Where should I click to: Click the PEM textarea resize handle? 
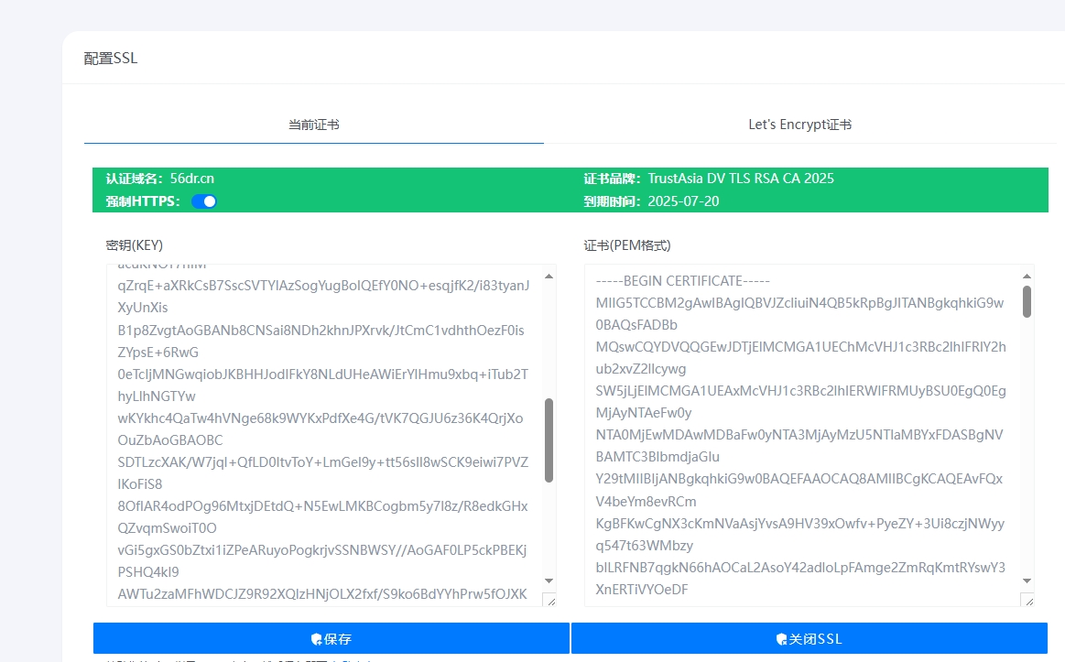click(1028, 601)
